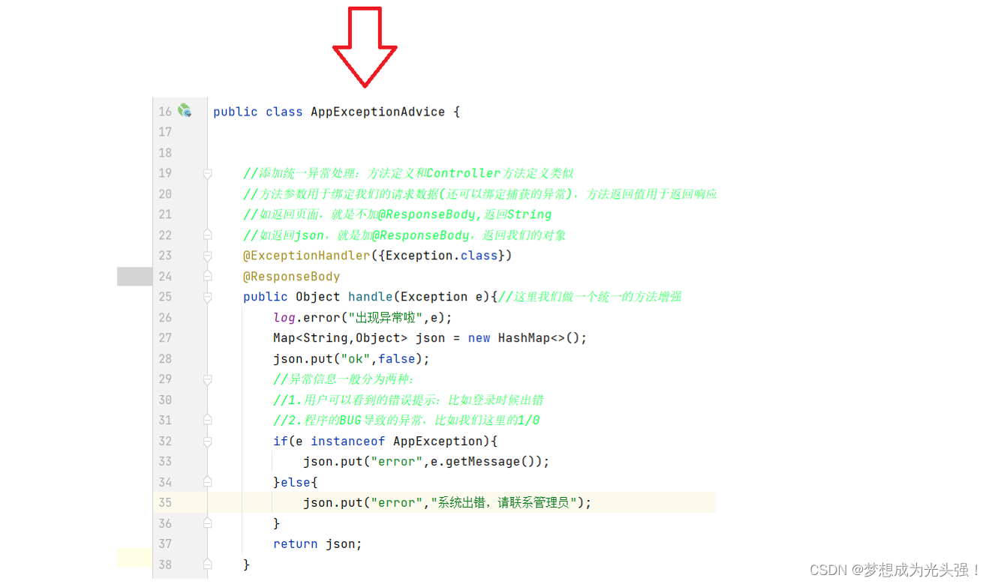
Task: Click the "error" string on line 35
Action: (x=396, y=502)
